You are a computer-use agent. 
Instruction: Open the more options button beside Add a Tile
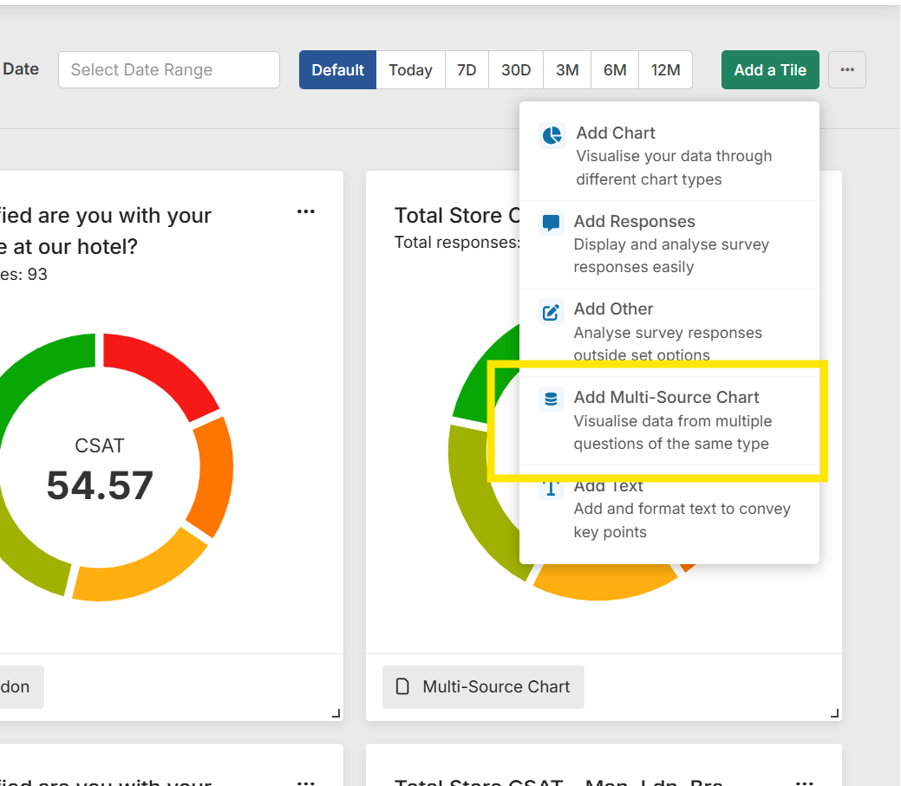(847, 70)
